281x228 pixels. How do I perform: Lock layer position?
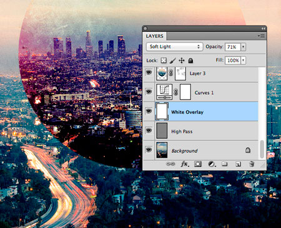pyautogui.click(x=182, y=60)
